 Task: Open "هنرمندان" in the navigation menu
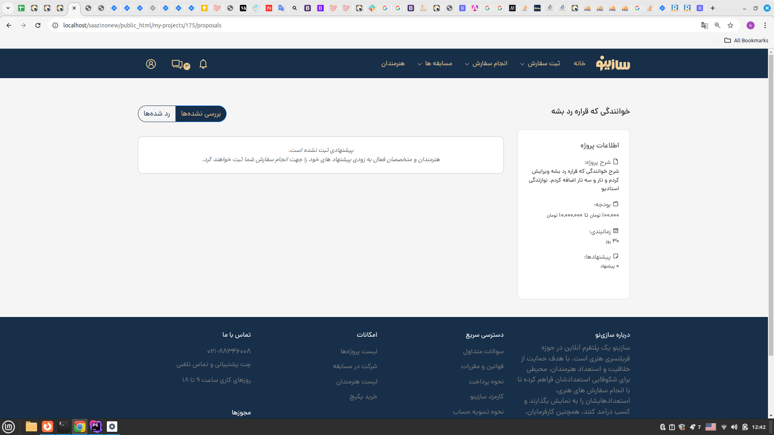[393, 64]
